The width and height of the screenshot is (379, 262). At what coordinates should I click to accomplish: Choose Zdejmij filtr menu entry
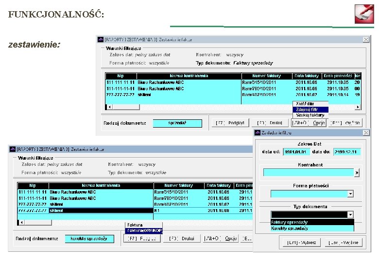[310, 110]
